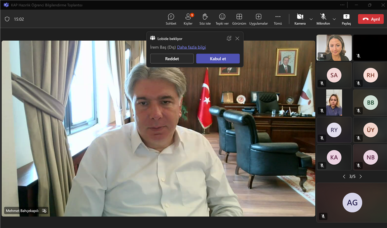This screenshot has height=228, width=387.
Task: Go to previous participants page
Action: click(x=344, y=177)
